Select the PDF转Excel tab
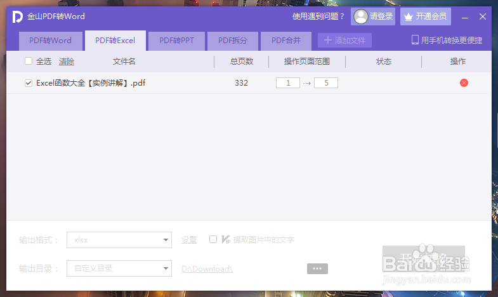Viewport: 498px width, 297px height. click(115, 41)
